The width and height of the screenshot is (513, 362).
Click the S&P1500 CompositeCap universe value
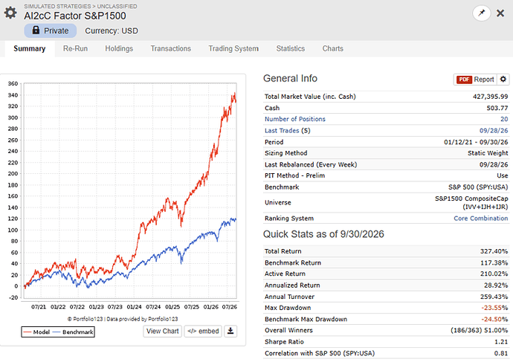[471, 203]
